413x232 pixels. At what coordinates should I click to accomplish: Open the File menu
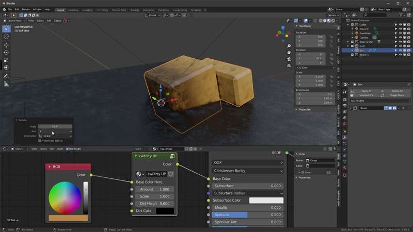point(9,9)
